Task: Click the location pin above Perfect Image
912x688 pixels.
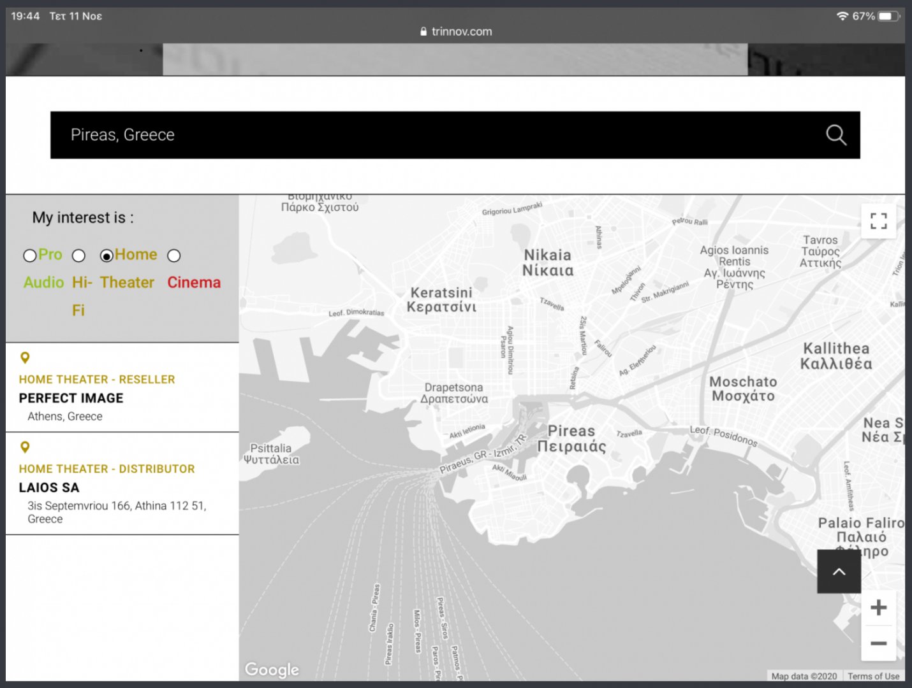Action: tap(25, 358)
